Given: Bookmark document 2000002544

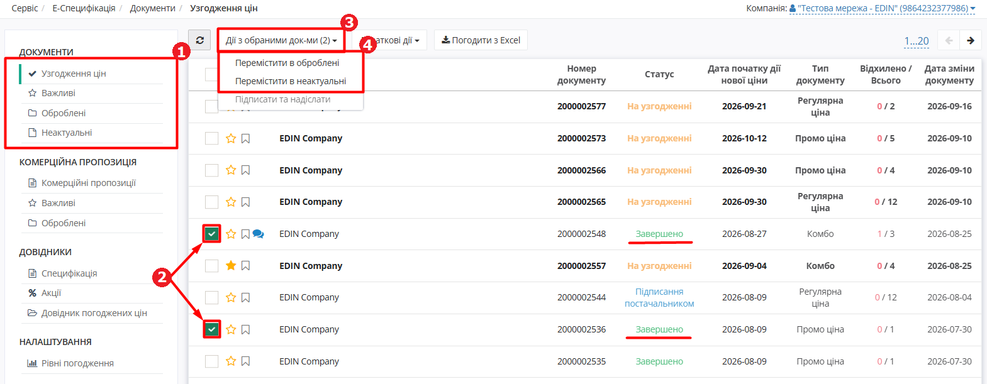Looking at the screenshot, I should (x=245, y=297).
